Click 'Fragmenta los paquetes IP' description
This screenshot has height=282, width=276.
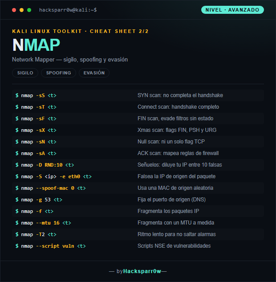(168, 211)
